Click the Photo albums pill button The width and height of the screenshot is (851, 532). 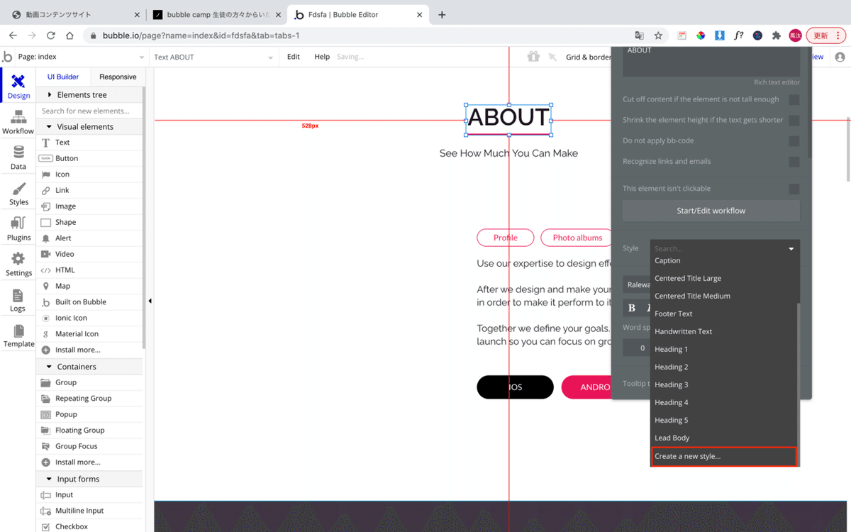pos(577,238)
